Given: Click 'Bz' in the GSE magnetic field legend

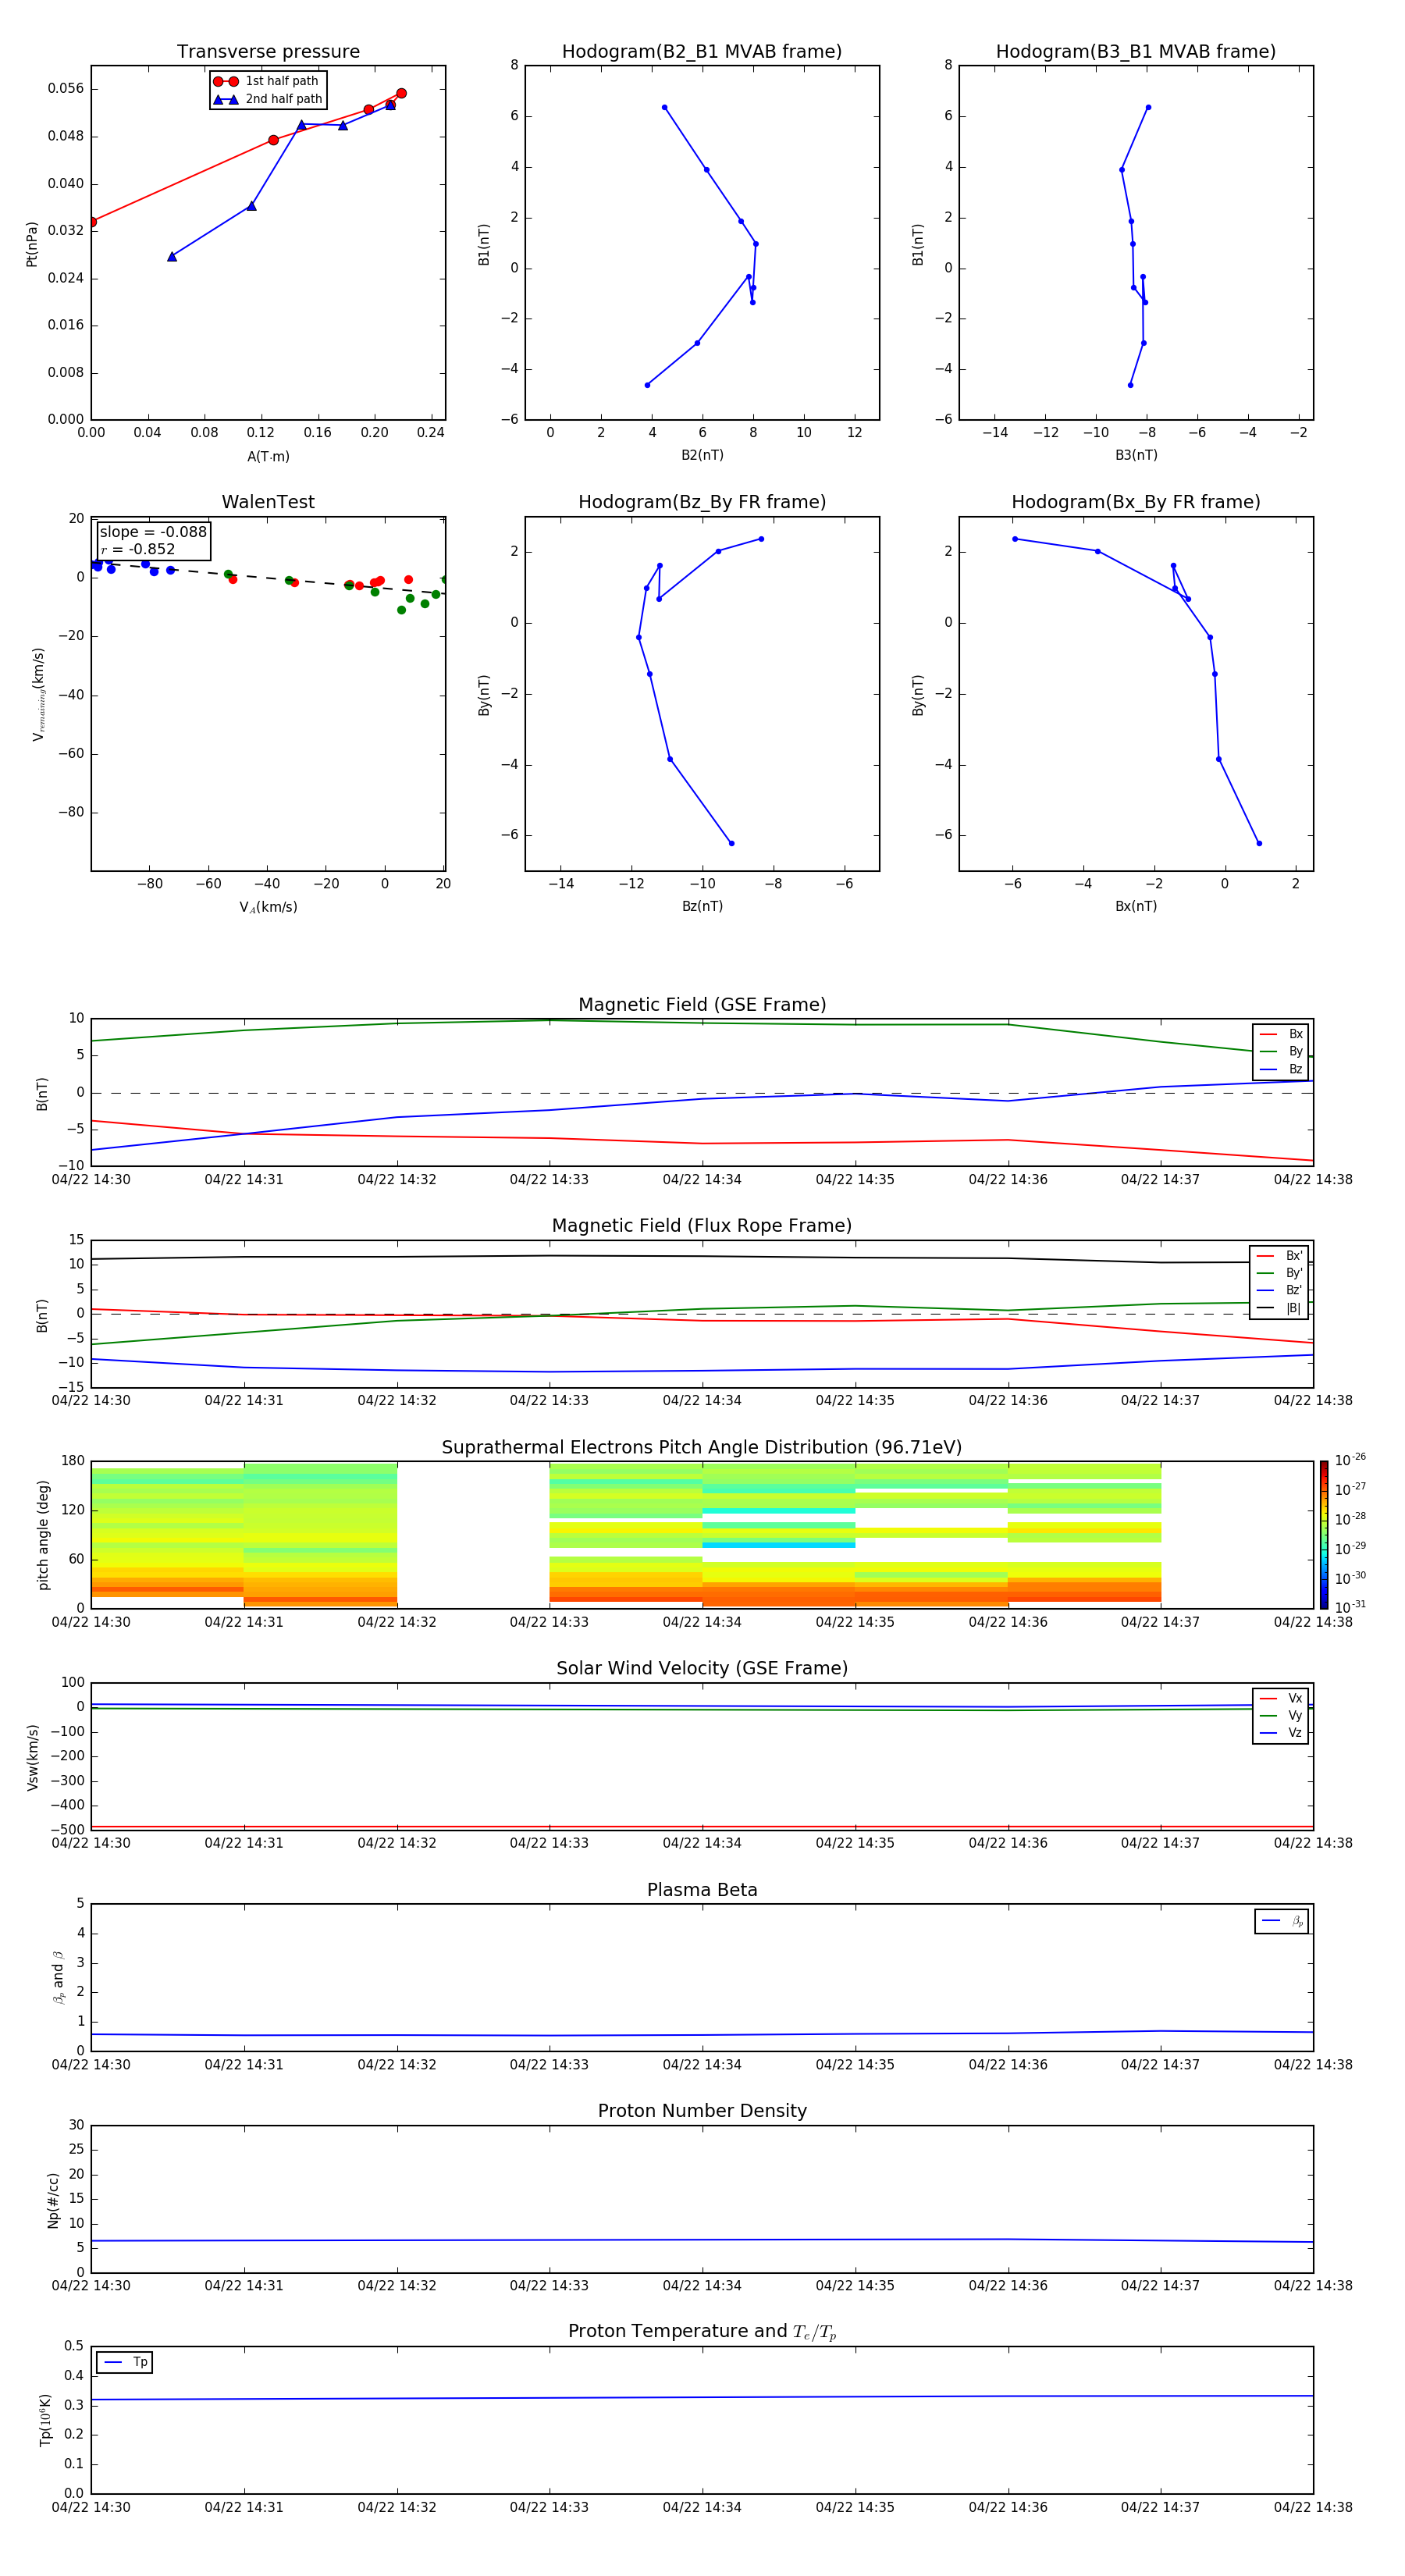Looking at the screenshot, I should (1281, 1070).
